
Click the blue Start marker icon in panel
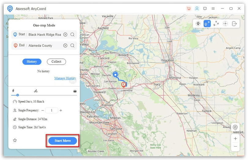point(15,35)
